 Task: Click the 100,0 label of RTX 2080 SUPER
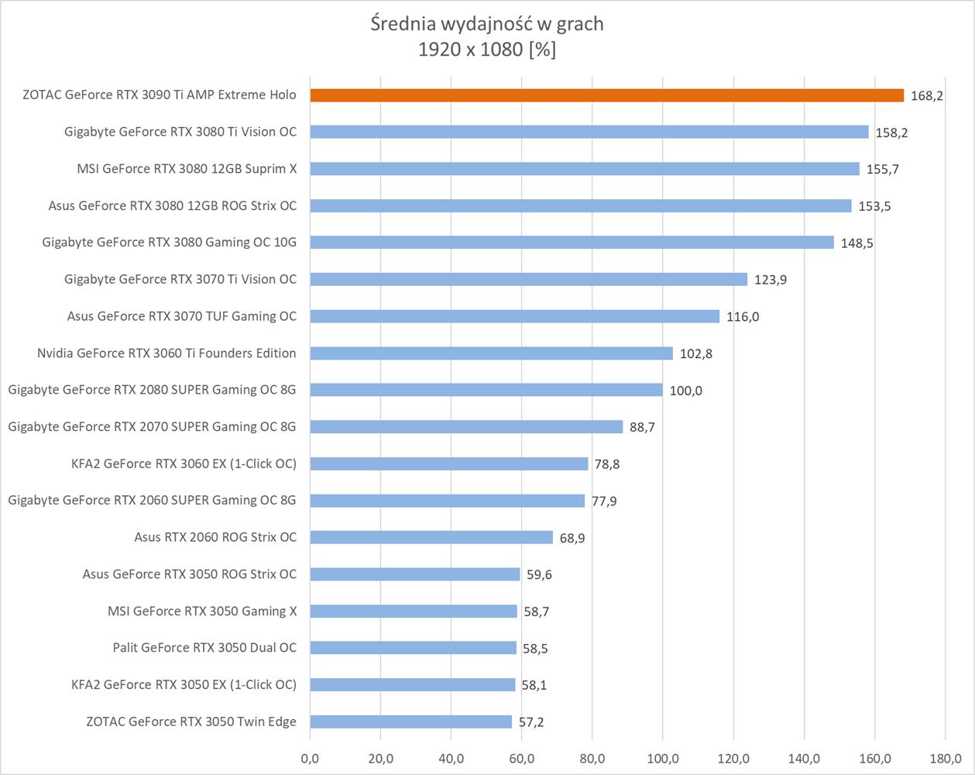click(x=685, y=391)
